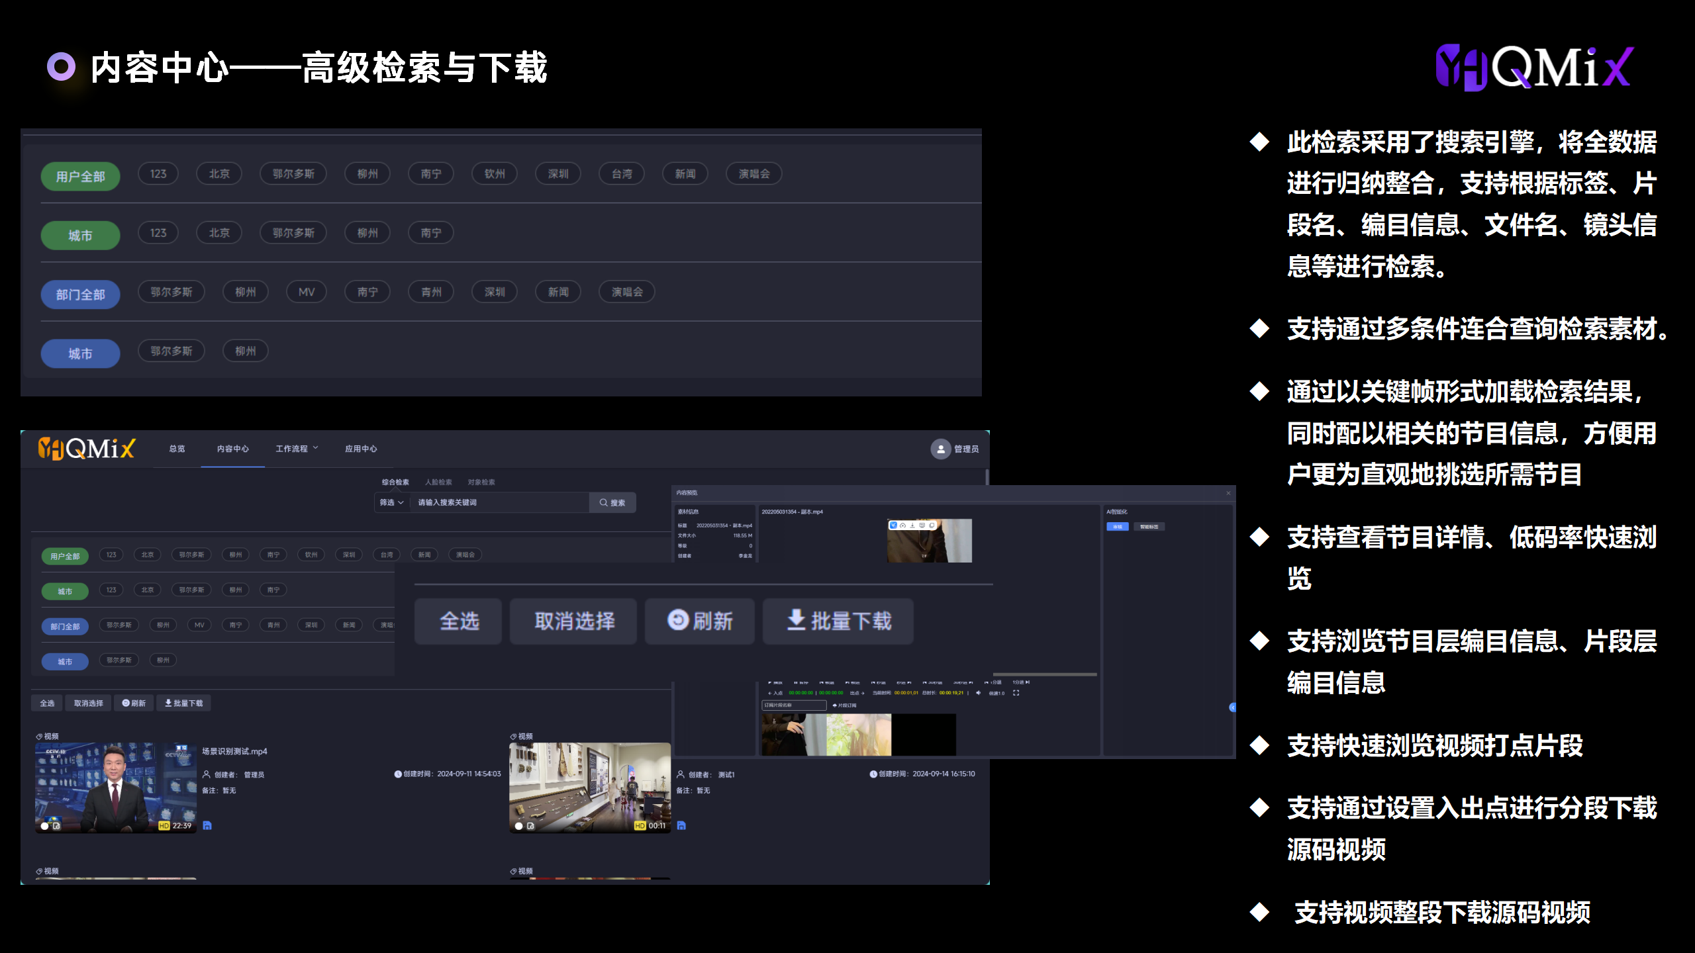Click the large 批量下载 download button

click(838, 621)
